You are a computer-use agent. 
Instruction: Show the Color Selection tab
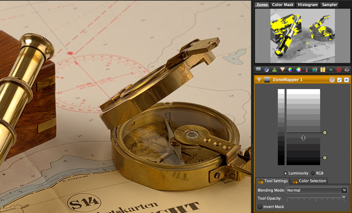point(309,181)
